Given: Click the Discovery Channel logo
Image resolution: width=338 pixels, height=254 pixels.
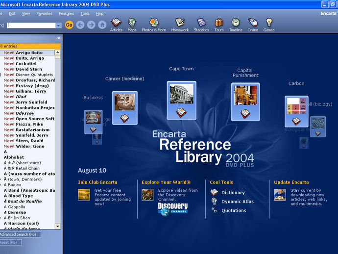Looking at the screenshot, I should pyautogui.click(x=173, y=209).
